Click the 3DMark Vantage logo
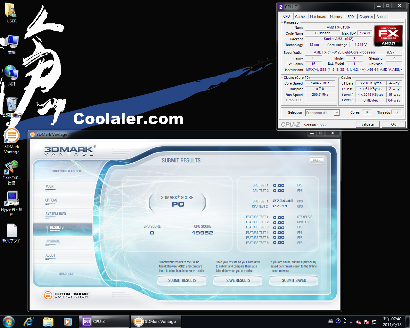Viewport: 410px width, 328px height. click(x=70, y=151)
